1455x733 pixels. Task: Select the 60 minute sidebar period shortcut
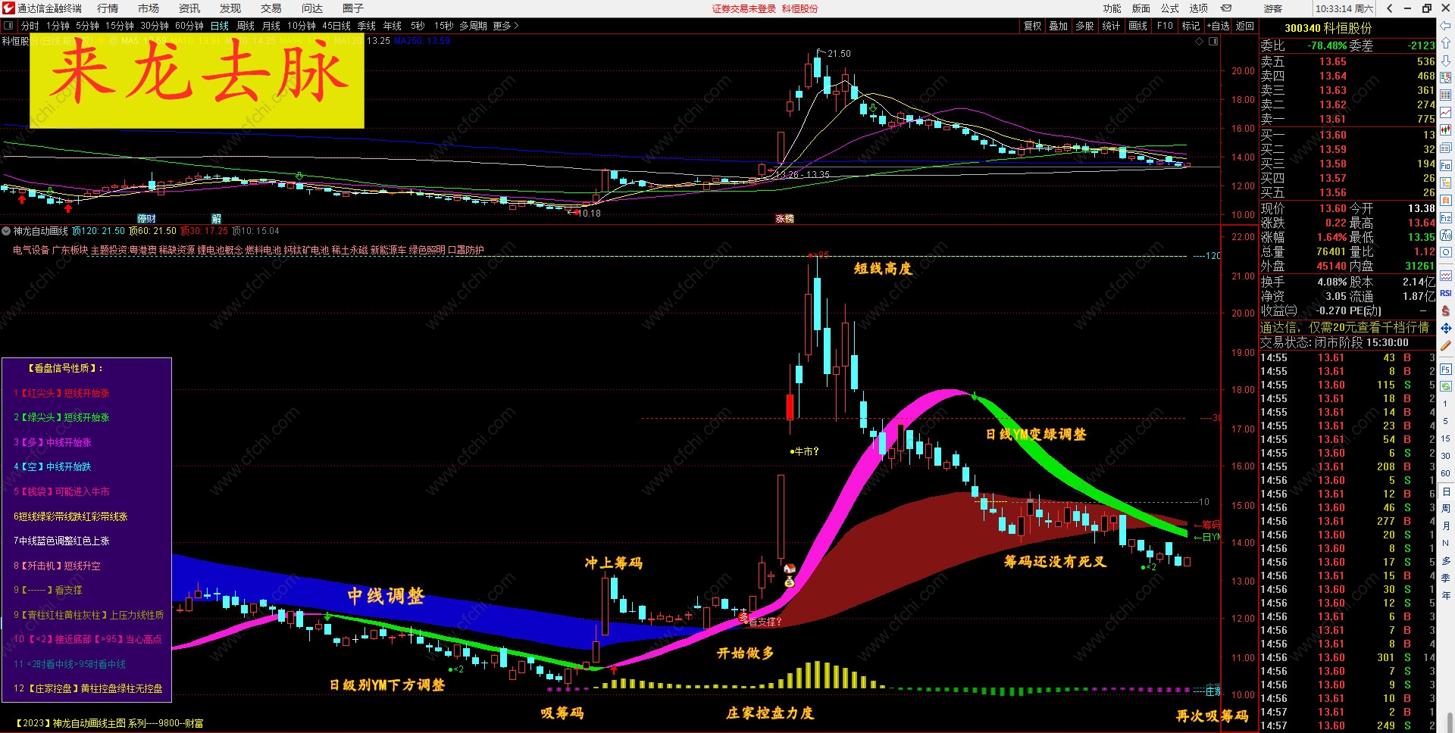(x=1446, y=473)
